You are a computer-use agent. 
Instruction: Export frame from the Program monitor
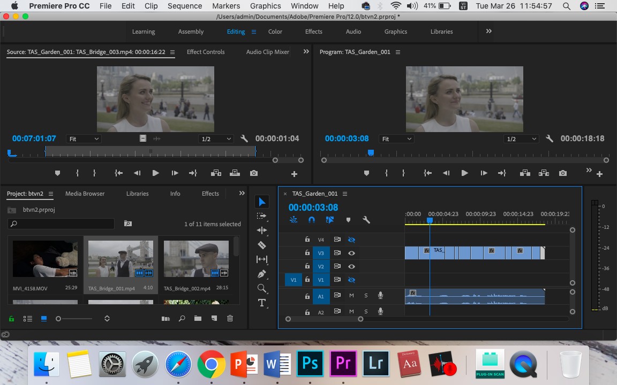coord(563,173)
